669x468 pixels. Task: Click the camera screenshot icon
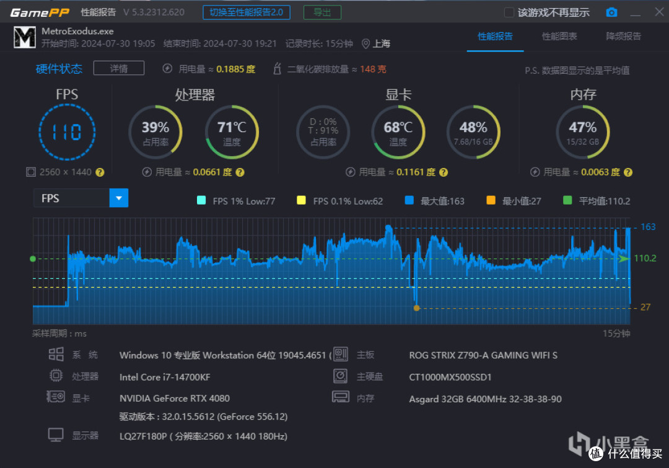pyautogui.click(x=611, y=12)
